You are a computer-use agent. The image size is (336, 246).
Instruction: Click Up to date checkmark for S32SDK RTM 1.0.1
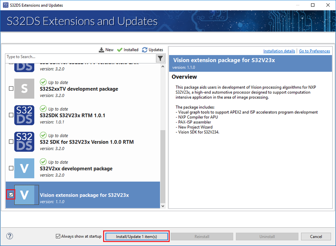pyautogui.click(x=43, y=109)
